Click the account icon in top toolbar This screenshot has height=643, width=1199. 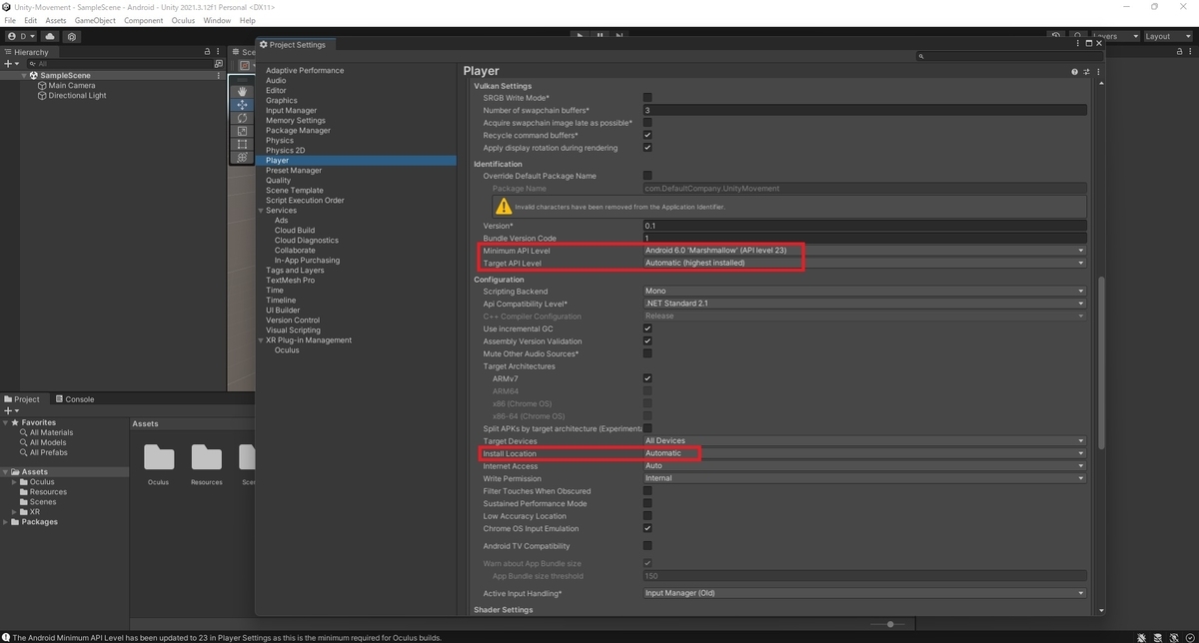(20, 36)
